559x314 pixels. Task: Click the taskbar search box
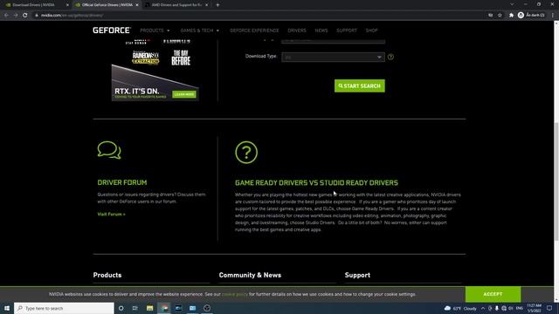(64, 308)
